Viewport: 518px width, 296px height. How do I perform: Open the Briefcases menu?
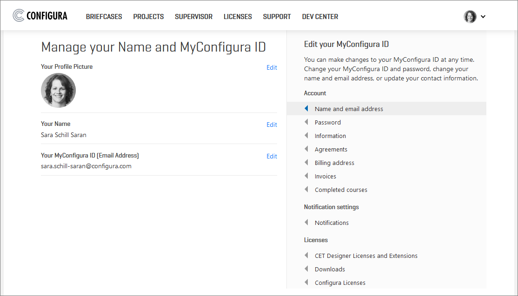tap(104, 17)
